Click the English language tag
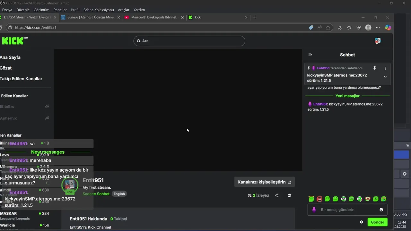Screen dimensions: 411x231 click(x=119, y=194)
